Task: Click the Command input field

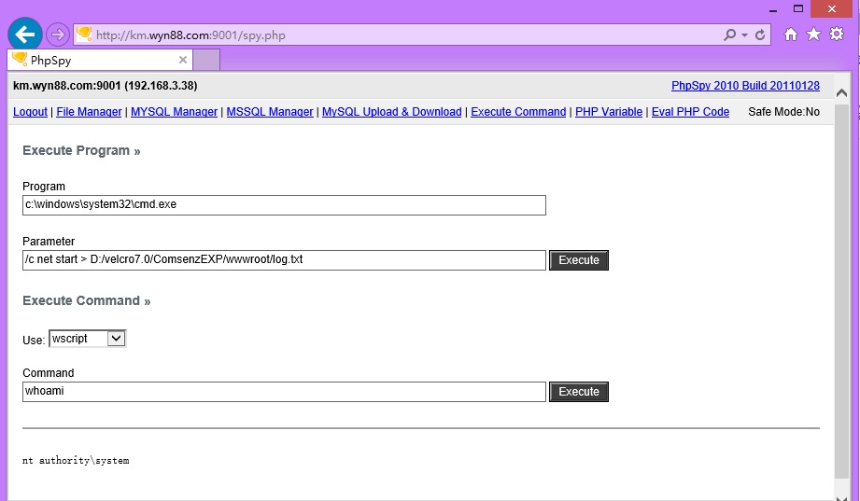Action: click(x=284, y=391)
